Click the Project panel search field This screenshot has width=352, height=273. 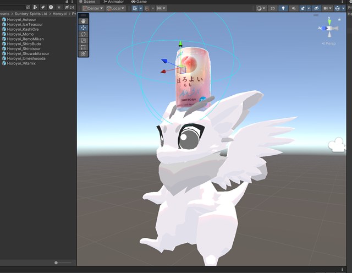click(x=12, y=7)
